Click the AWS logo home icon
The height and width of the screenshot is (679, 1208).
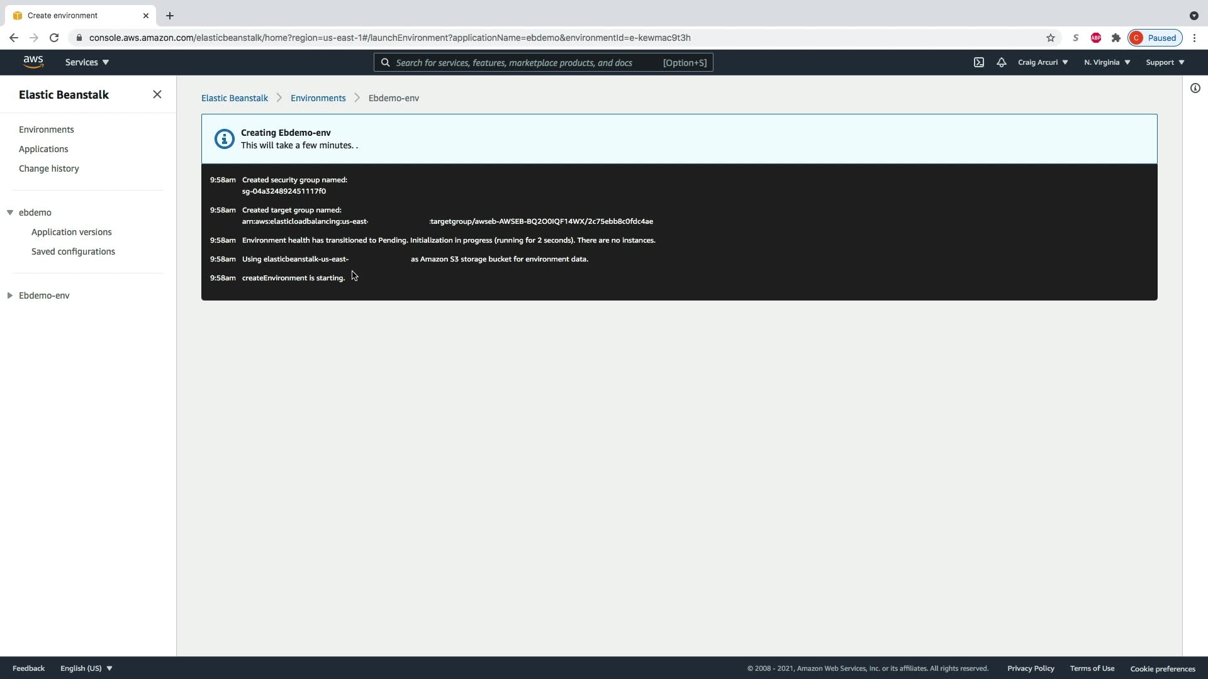pos(33,62)
